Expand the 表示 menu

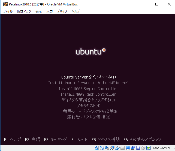[x=39, y=11]
